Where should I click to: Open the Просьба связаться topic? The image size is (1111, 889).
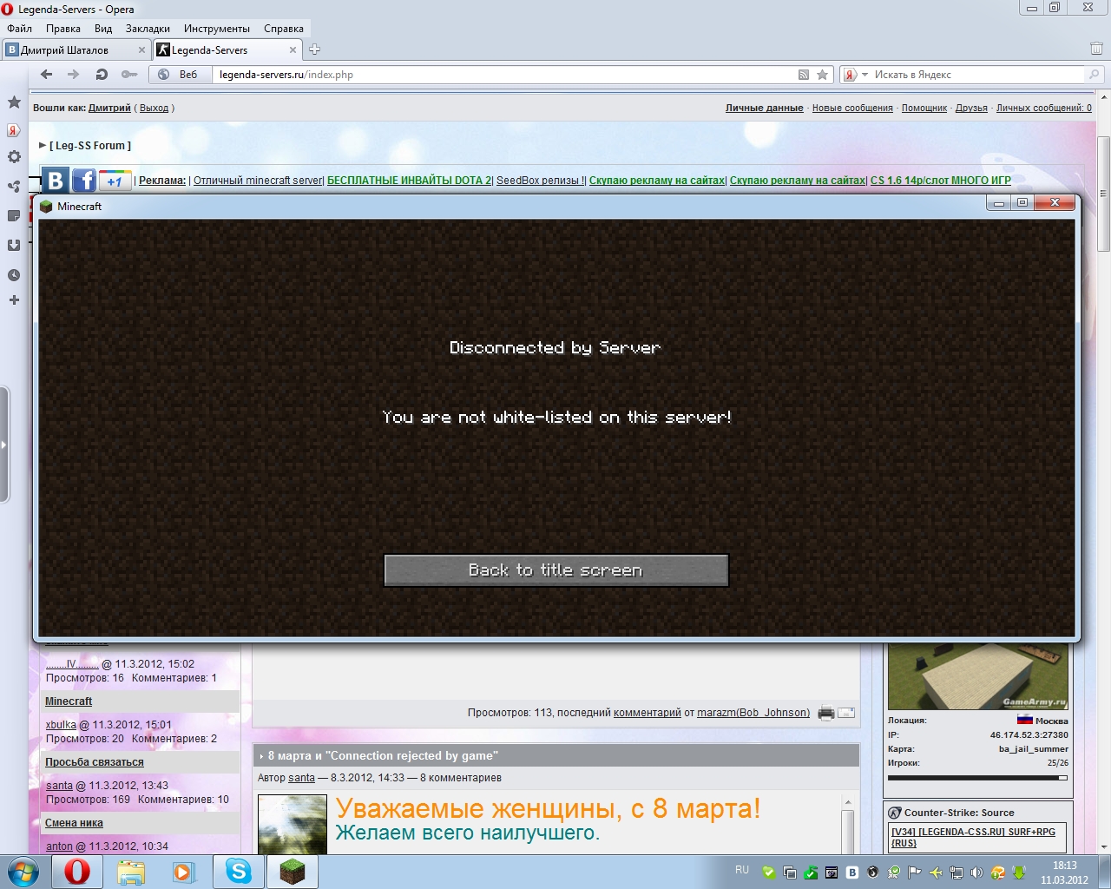tap(95, 762)
